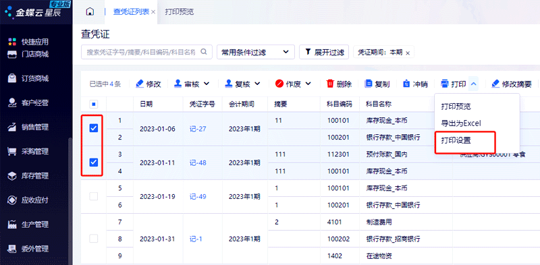
Task: Select 导出为Excel from the print menu
Action: coord(461,123)
